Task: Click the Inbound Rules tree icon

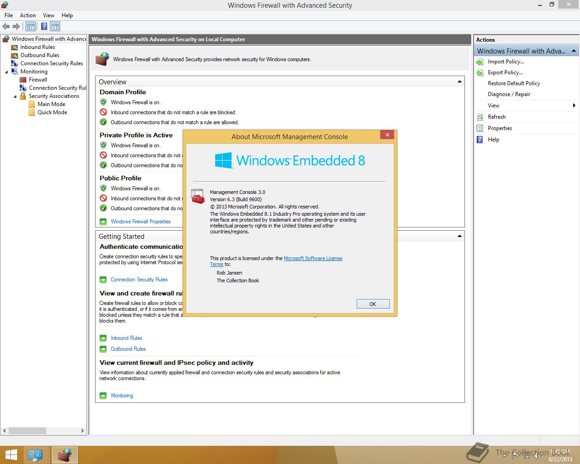Action: pos(14,47)
